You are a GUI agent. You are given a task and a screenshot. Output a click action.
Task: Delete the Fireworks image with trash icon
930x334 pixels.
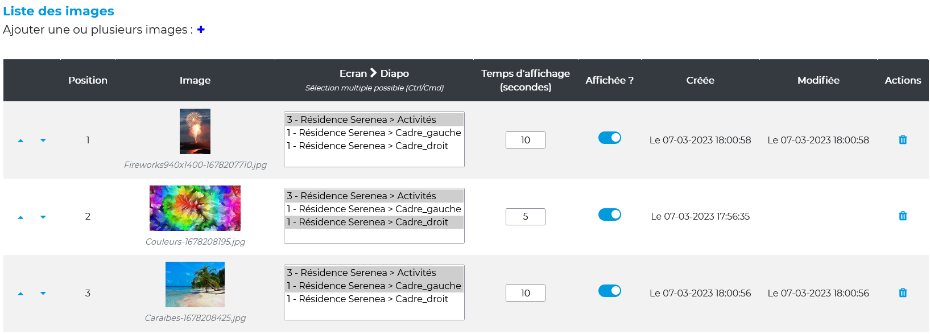[x=903, y=140]
